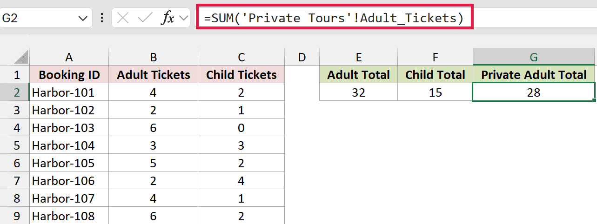Click the Private Adult Total header cell
Screen dimensions: 597x224
(x=534, y=75)
